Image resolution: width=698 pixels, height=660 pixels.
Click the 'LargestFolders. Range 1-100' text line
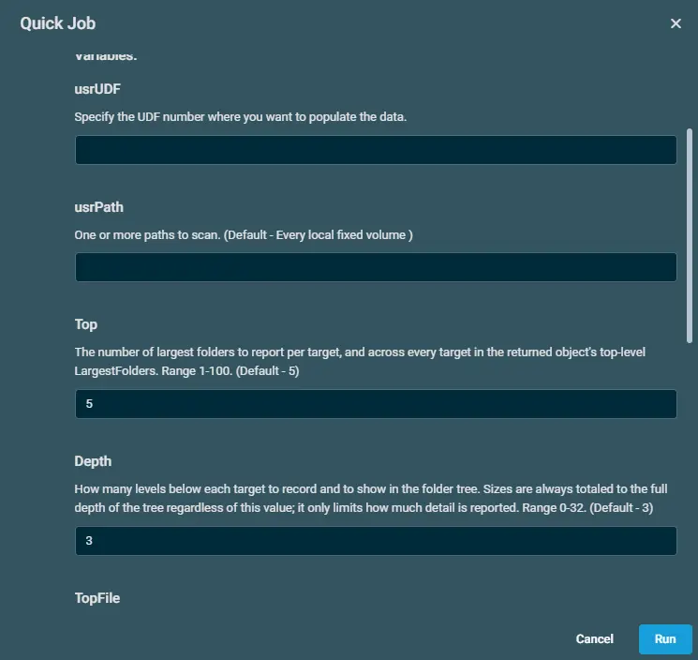click(x=186, y=370)
